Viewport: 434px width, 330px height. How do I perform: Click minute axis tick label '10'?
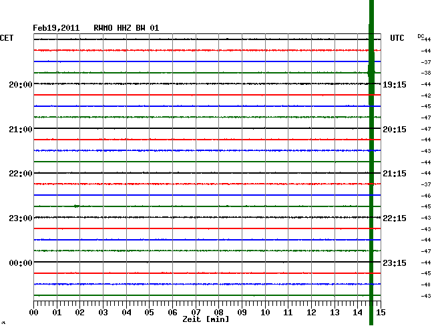[x=265, y=312]
